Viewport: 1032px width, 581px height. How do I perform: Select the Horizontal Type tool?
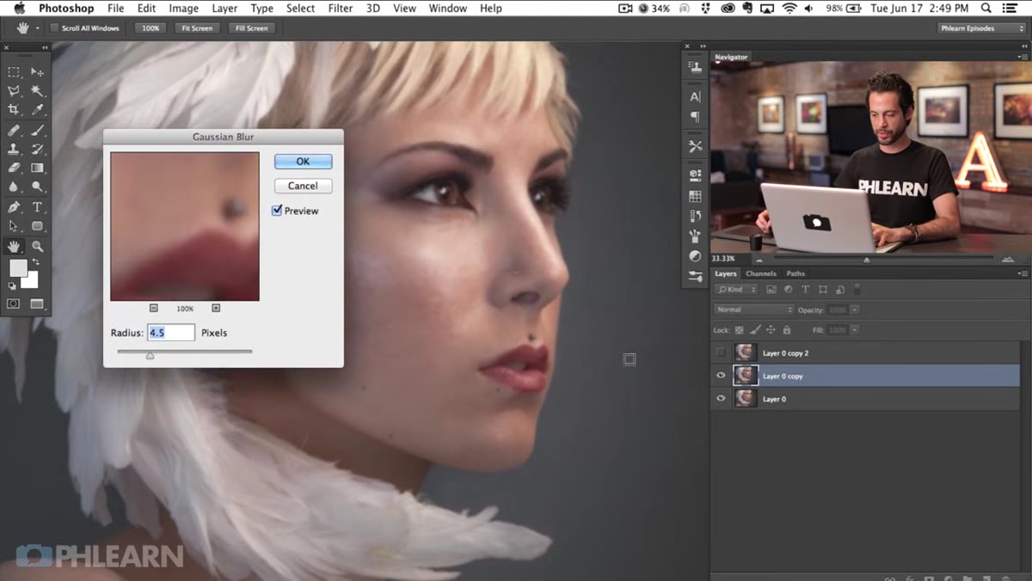point(37,207)
